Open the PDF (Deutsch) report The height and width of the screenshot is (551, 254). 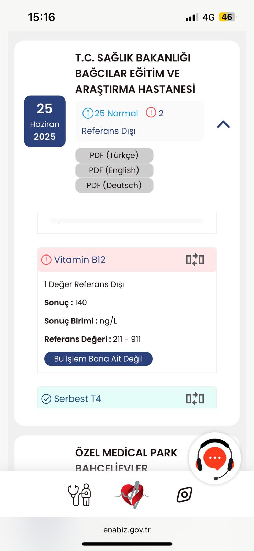point(114,185)
